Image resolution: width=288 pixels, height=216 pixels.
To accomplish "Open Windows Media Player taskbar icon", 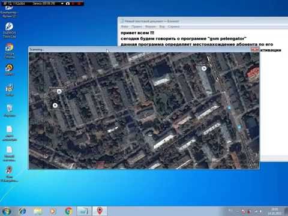I will click(x=53, y=211).
